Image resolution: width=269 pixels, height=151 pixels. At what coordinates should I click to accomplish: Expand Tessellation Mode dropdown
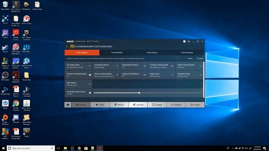tap(200, 75)
